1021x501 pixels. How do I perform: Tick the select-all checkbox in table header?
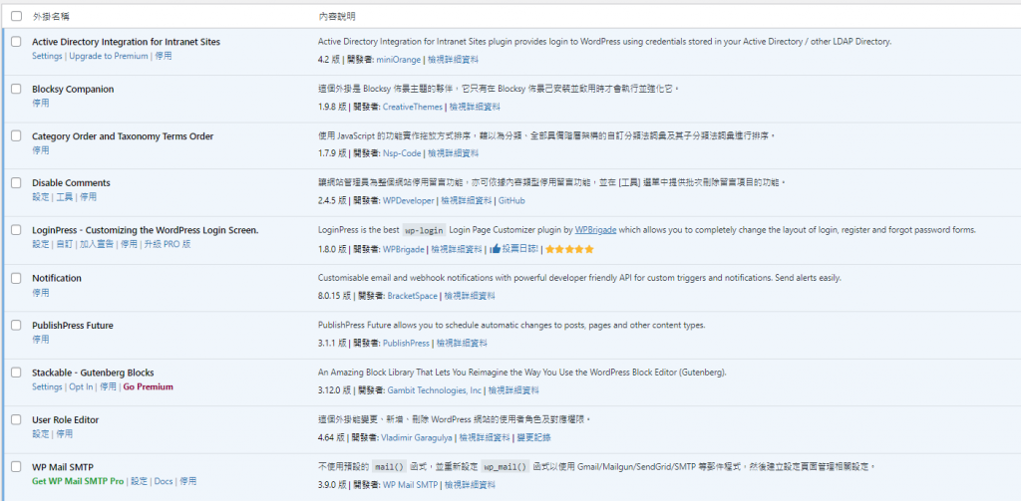click(16, 16)
